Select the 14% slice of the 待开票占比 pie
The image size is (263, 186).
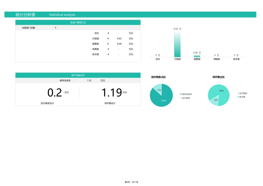tap(214, 101)
